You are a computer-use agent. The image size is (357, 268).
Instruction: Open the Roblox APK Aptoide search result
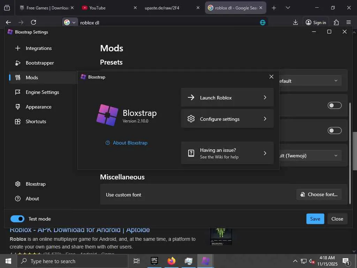(x=80, y=230)
